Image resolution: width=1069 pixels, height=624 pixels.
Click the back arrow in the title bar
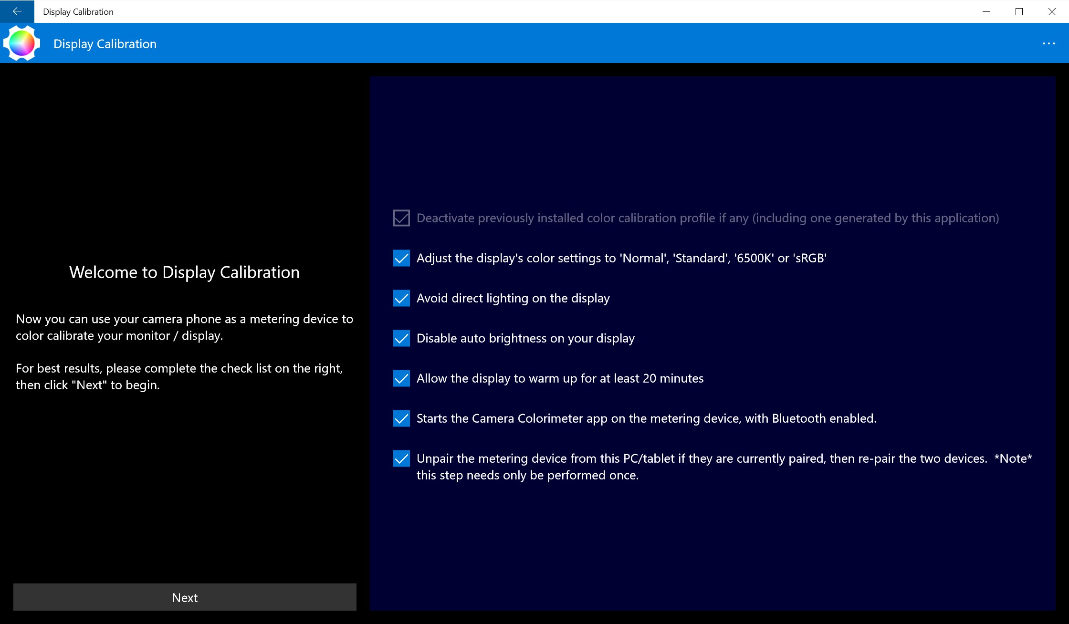tap(17, 11)
